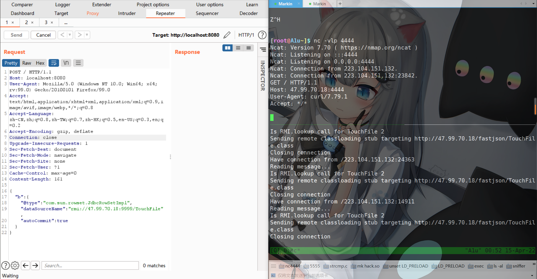The width and height of the screenshot is (537, 279).
Task: Open search help icon at bottom
Action: (x=5, y=265)
